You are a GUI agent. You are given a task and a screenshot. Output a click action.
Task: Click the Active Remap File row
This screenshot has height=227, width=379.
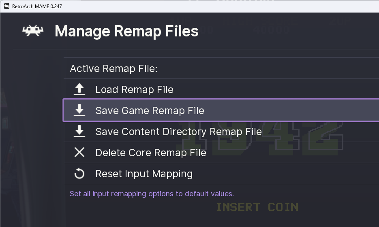pos(113,68)
